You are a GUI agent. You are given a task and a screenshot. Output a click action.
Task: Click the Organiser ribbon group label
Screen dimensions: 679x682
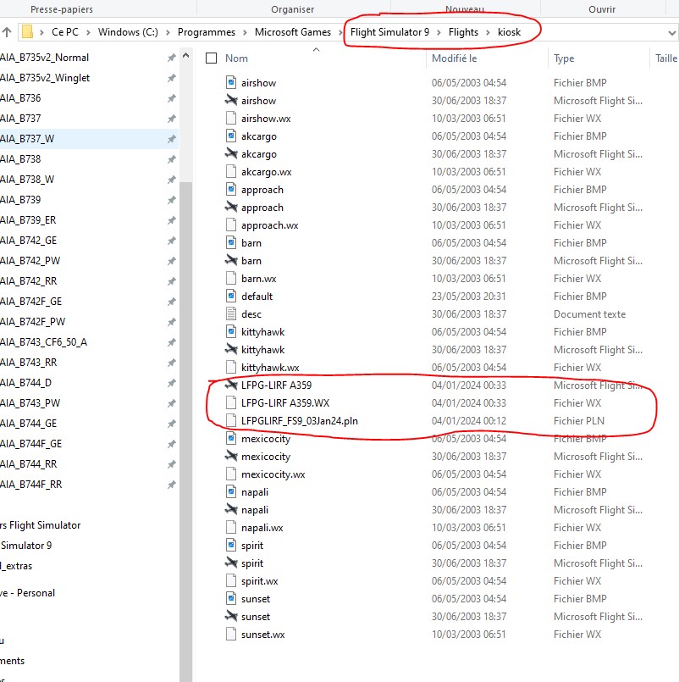pos(292,9)
